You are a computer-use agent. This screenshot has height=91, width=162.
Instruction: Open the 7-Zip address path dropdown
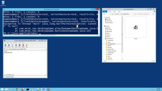tap(46, 49)
